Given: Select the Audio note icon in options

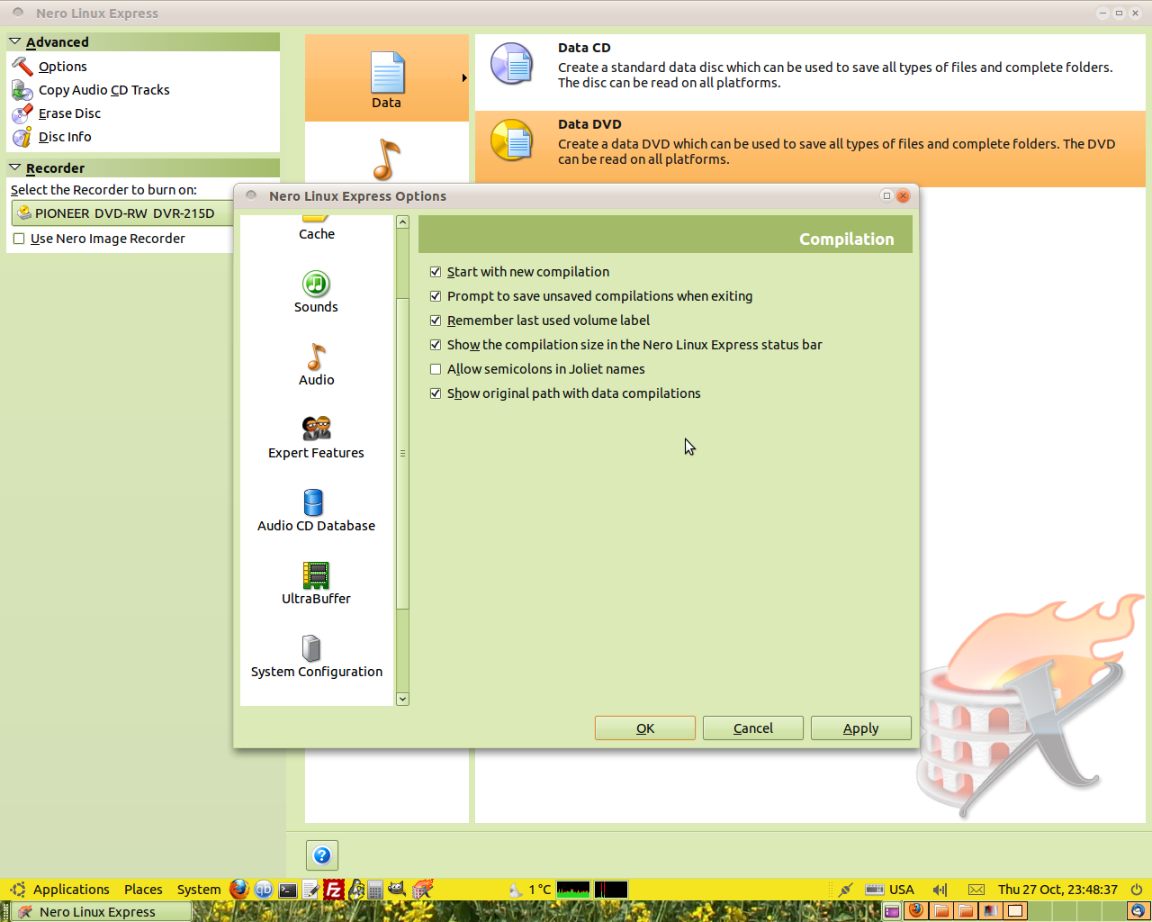Looking at the screenshot, I should pos(316,357).
